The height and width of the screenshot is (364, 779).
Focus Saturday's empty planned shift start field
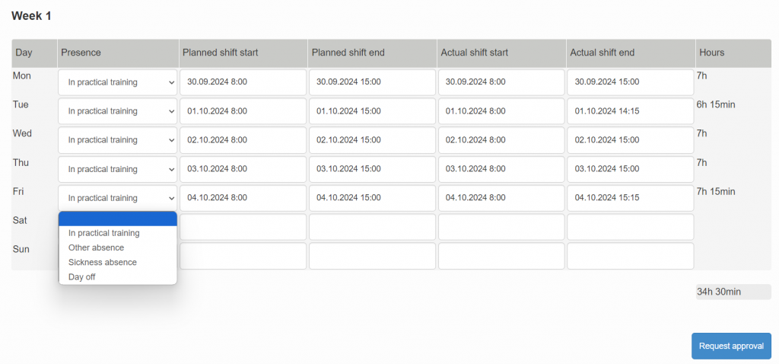243,227
